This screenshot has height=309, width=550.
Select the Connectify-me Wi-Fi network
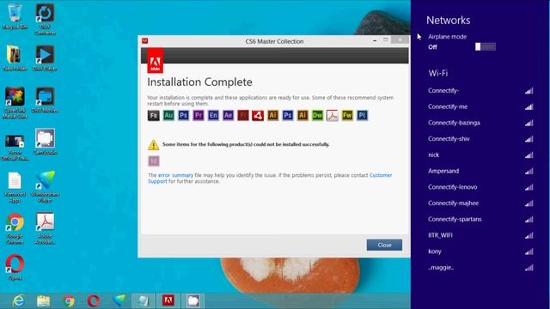(480, 106)
